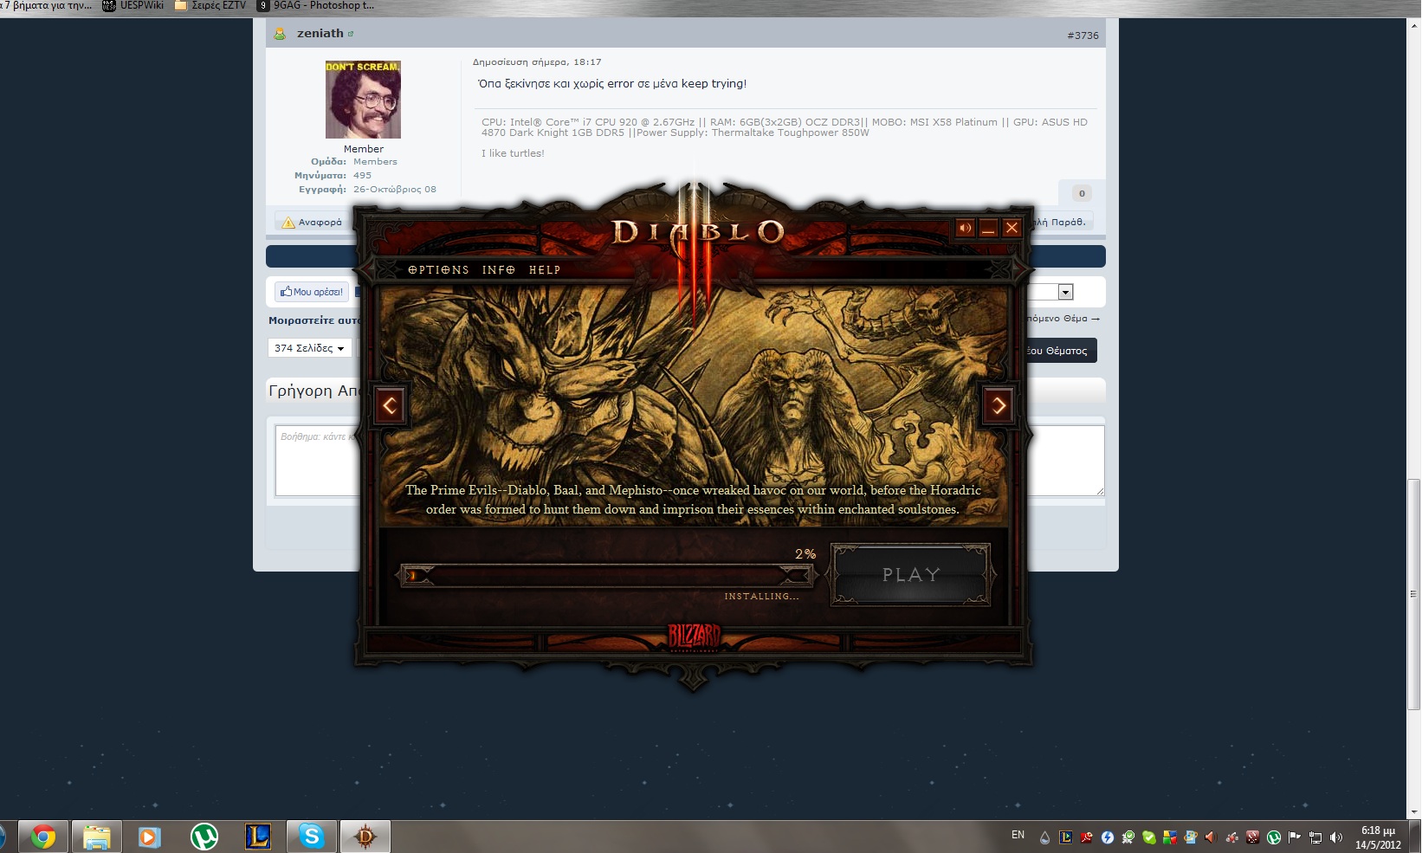Open the media player taskbar icon
The width and height of the screenshot is (1422, 853).
click(150, 837)
